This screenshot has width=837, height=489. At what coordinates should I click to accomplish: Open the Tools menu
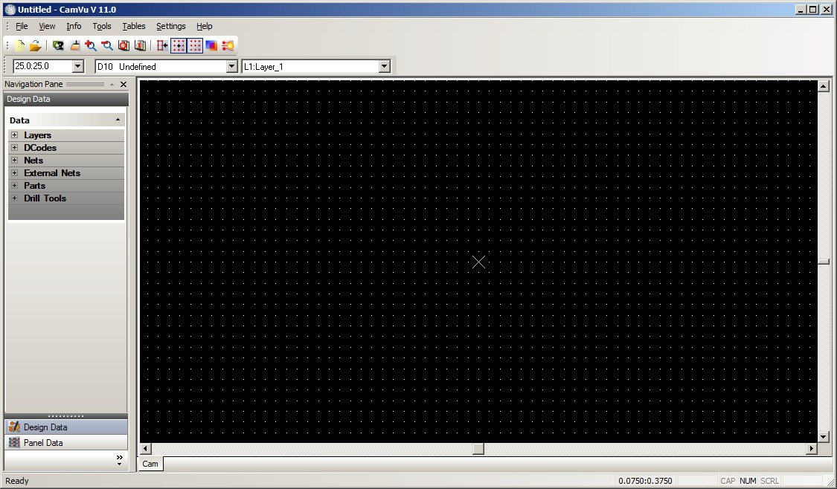(x=101, y=26)
